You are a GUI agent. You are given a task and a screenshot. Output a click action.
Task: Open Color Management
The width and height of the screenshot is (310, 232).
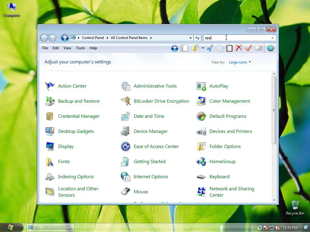[223, 101]
